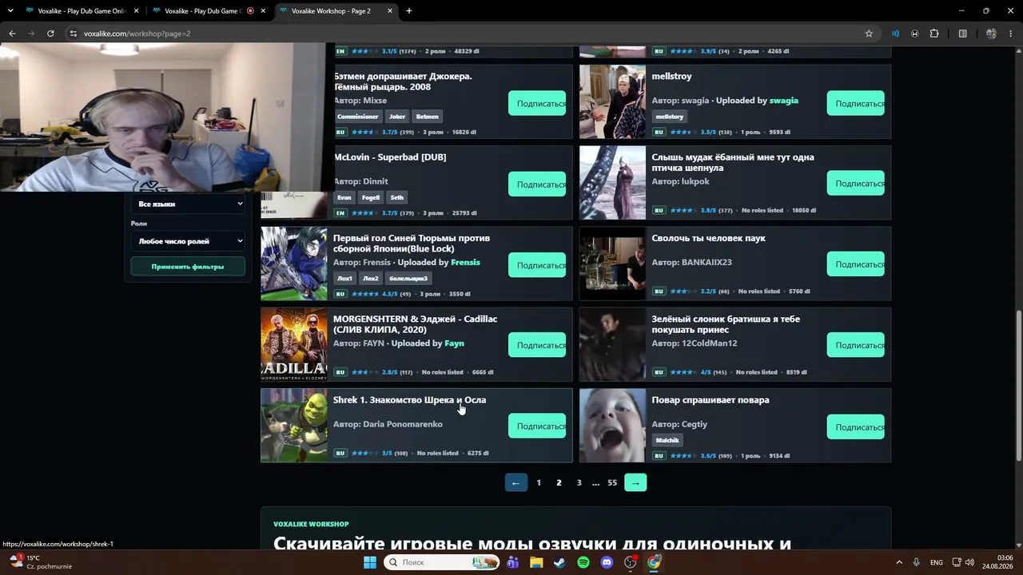The image size is (1023, 575).
Task: Open OBS Studio from the taskbar
Action: [631, 562]
